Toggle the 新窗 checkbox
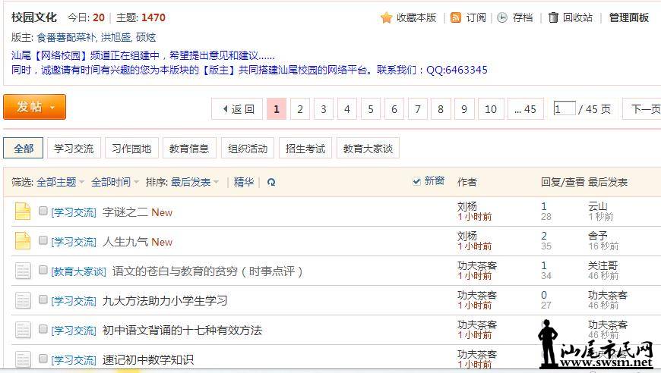The width and height of the screenshot is (661, 373). click(x=416, y=181)
